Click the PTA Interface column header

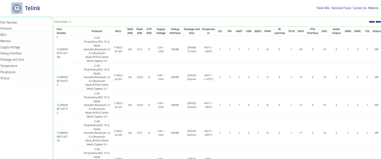click(x=312, y=31)
